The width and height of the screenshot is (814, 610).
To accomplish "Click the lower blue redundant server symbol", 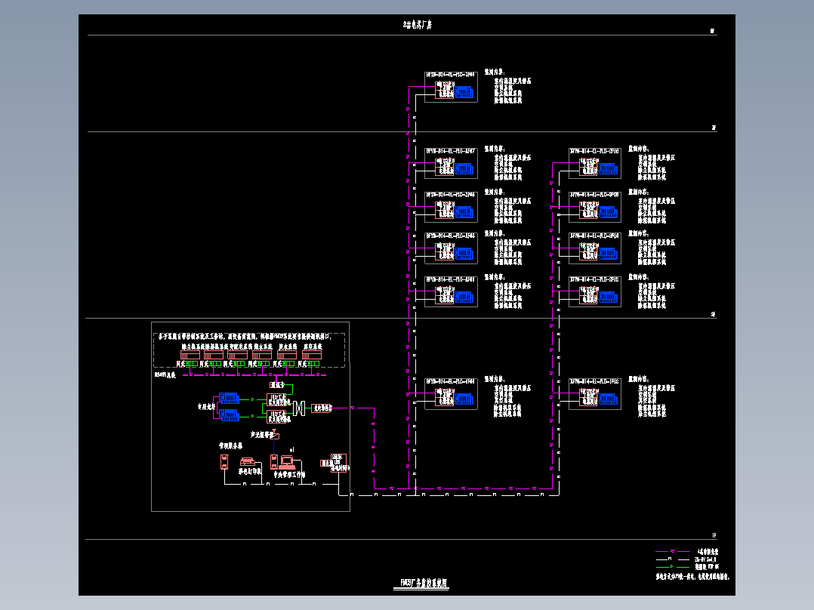I will 228,414.
